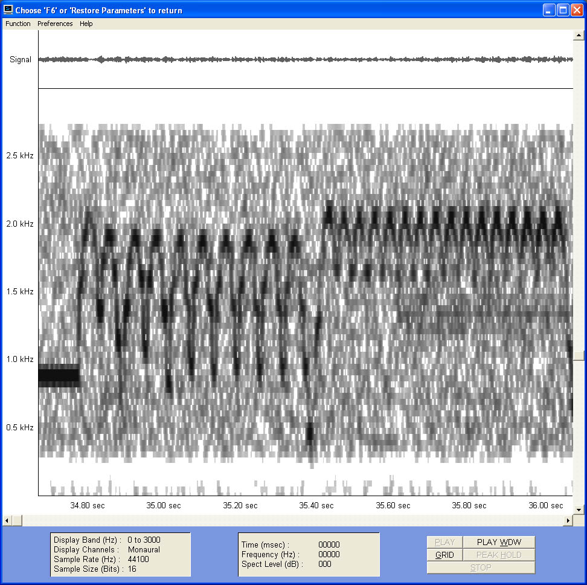This screenshot has width=587, height=585.
Task: Click the 34.80 sec time label
Action: coord(88,505)
